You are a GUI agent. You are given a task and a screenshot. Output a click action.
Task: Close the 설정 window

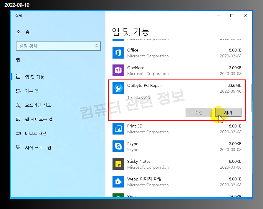point(245,16)
